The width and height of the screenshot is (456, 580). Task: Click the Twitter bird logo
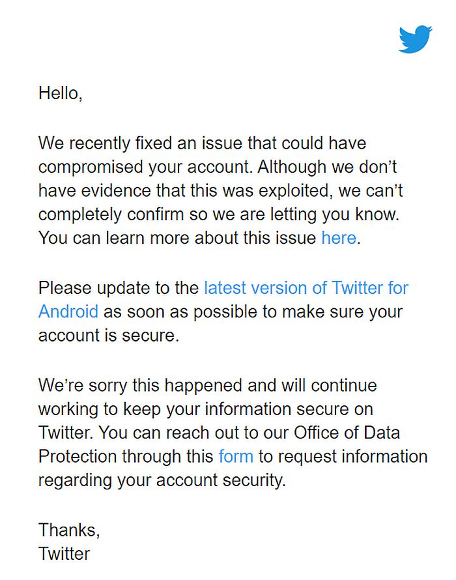415,39
